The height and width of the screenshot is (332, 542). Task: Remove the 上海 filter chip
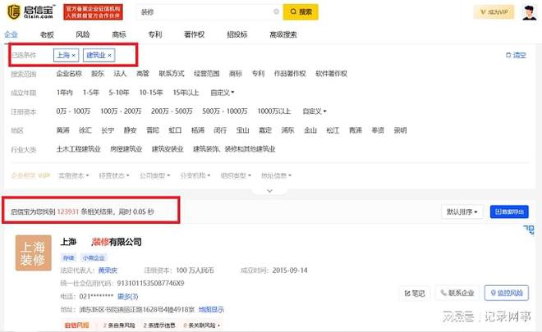point(74,55)
